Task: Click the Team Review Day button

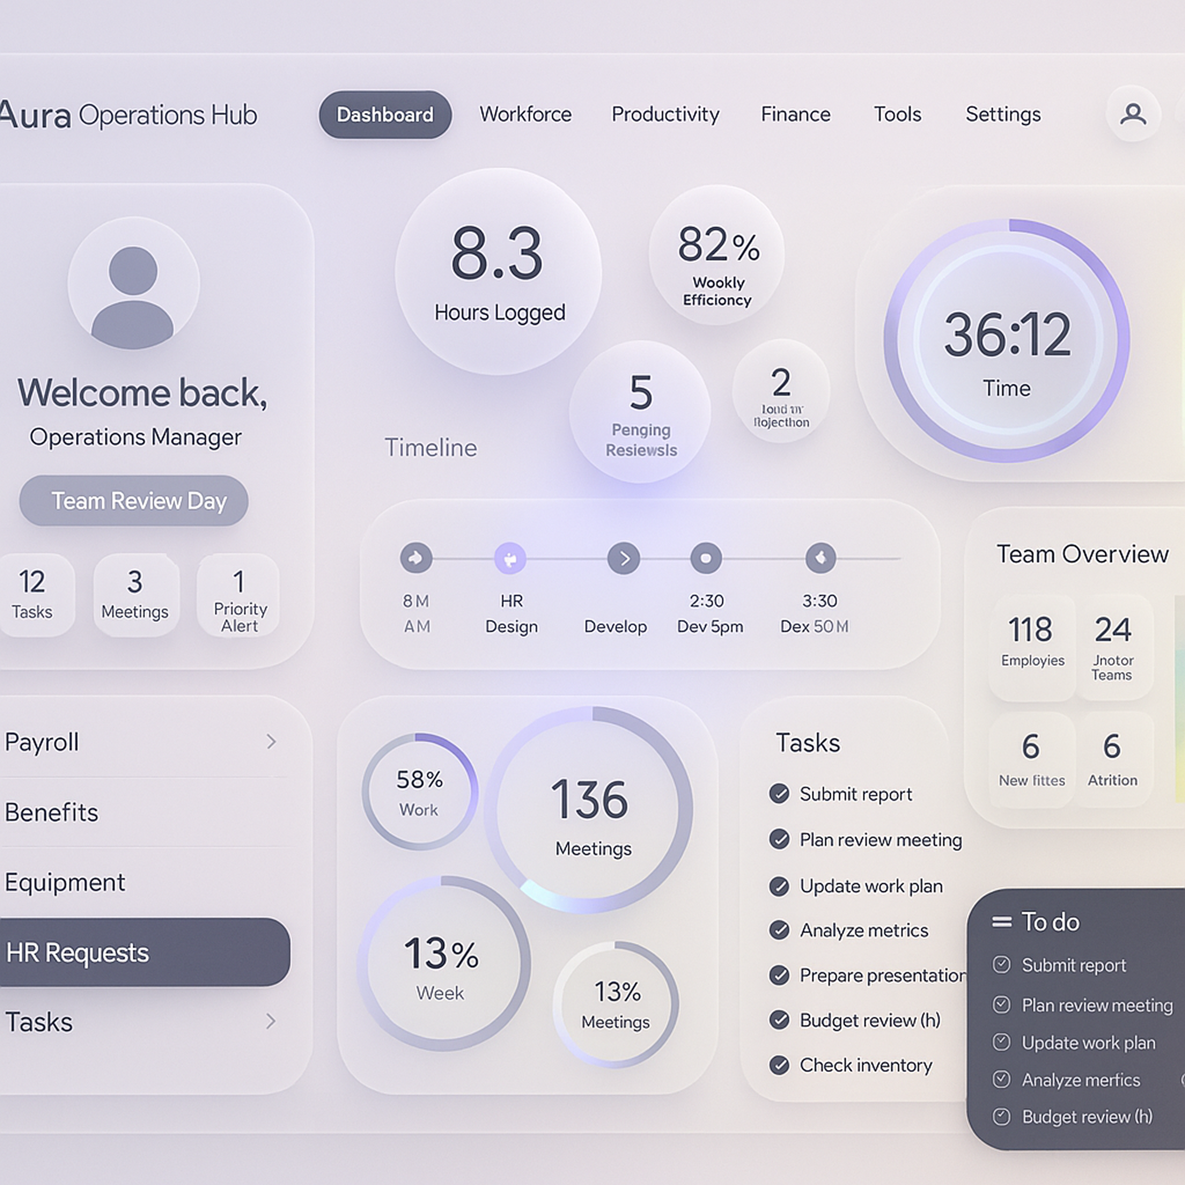Action: click(134, 501)
